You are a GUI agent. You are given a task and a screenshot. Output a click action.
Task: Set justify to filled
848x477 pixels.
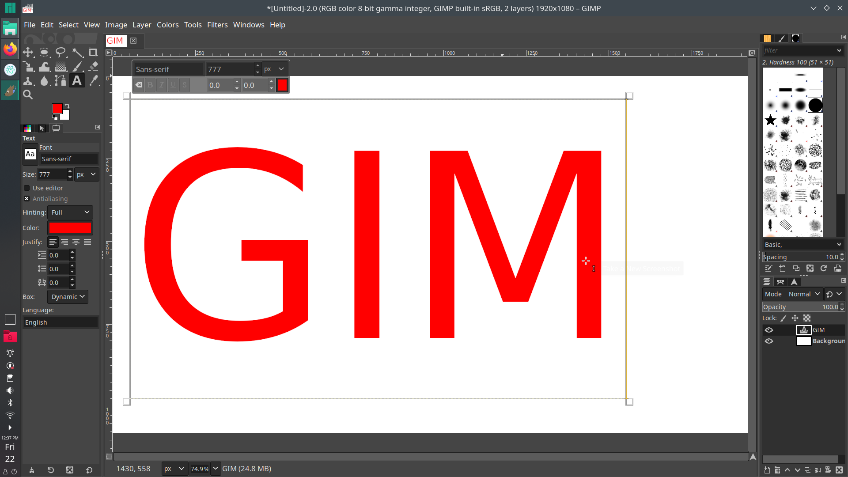[88, 242]
